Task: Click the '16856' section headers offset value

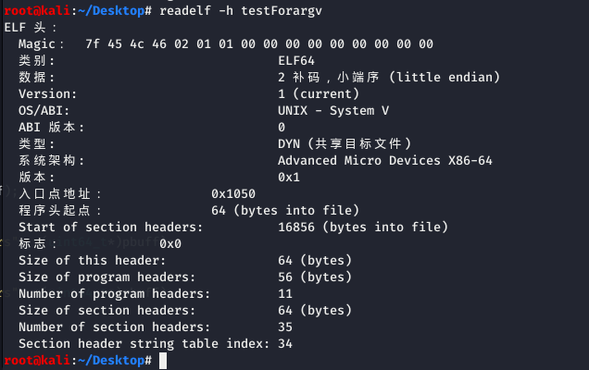Action: tap(296, 227)
